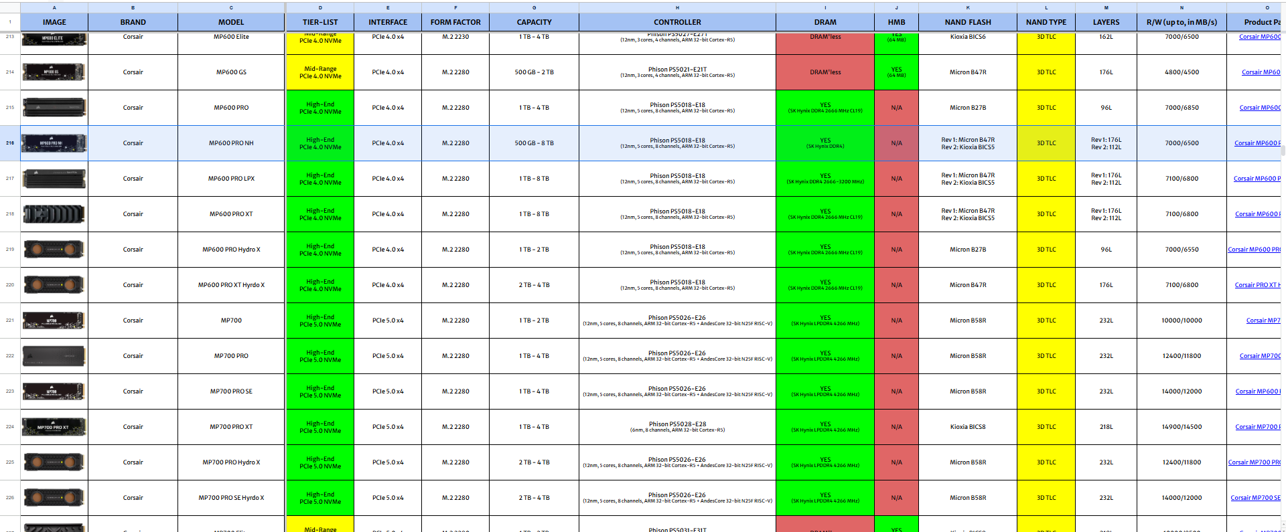Select column D via its letter header
The image size is (1286, 532).
(x=320, y=7)
